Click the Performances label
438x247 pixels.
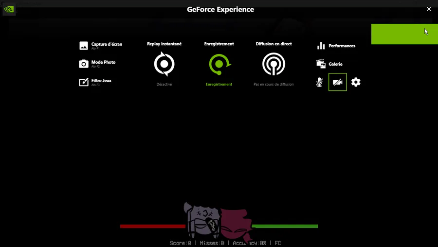click(342, 46)
